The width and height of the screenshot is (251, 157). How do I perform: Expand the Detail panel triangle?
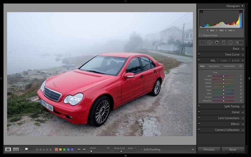pyautogui.click(x=243, y=112)
